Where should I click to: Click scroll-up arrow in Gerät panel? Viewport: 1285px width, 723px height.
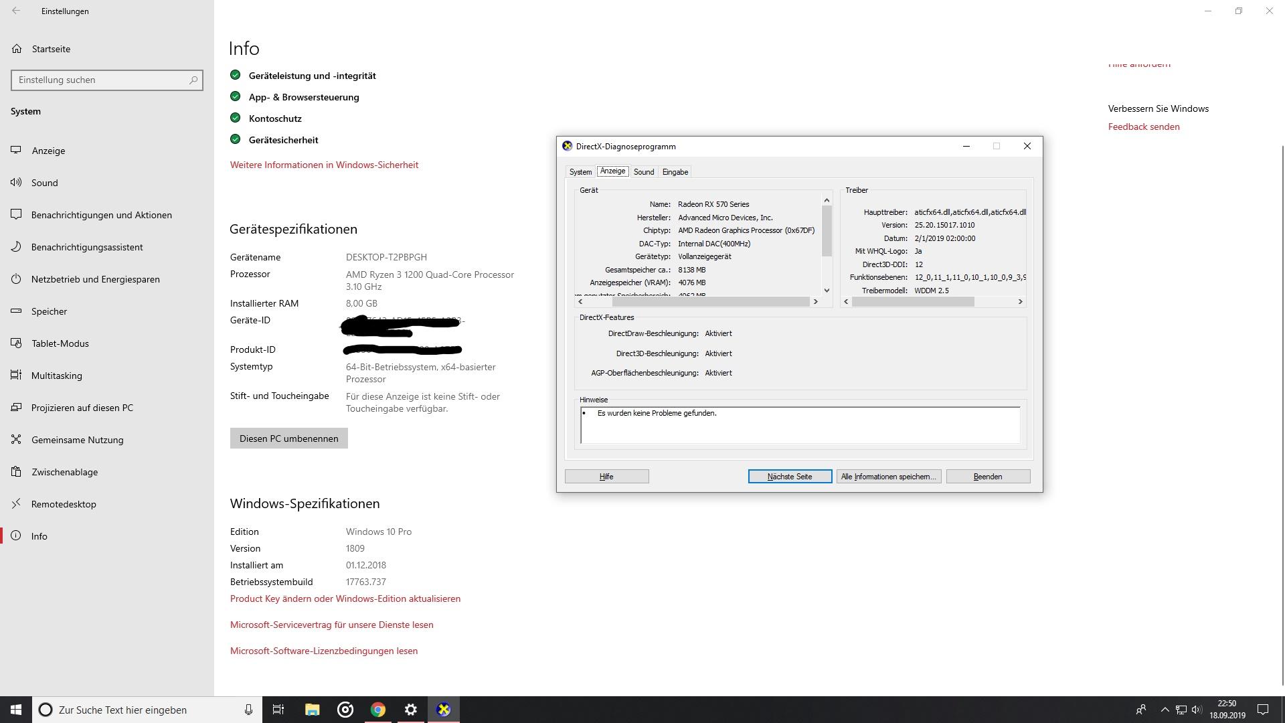coord(827,200)
